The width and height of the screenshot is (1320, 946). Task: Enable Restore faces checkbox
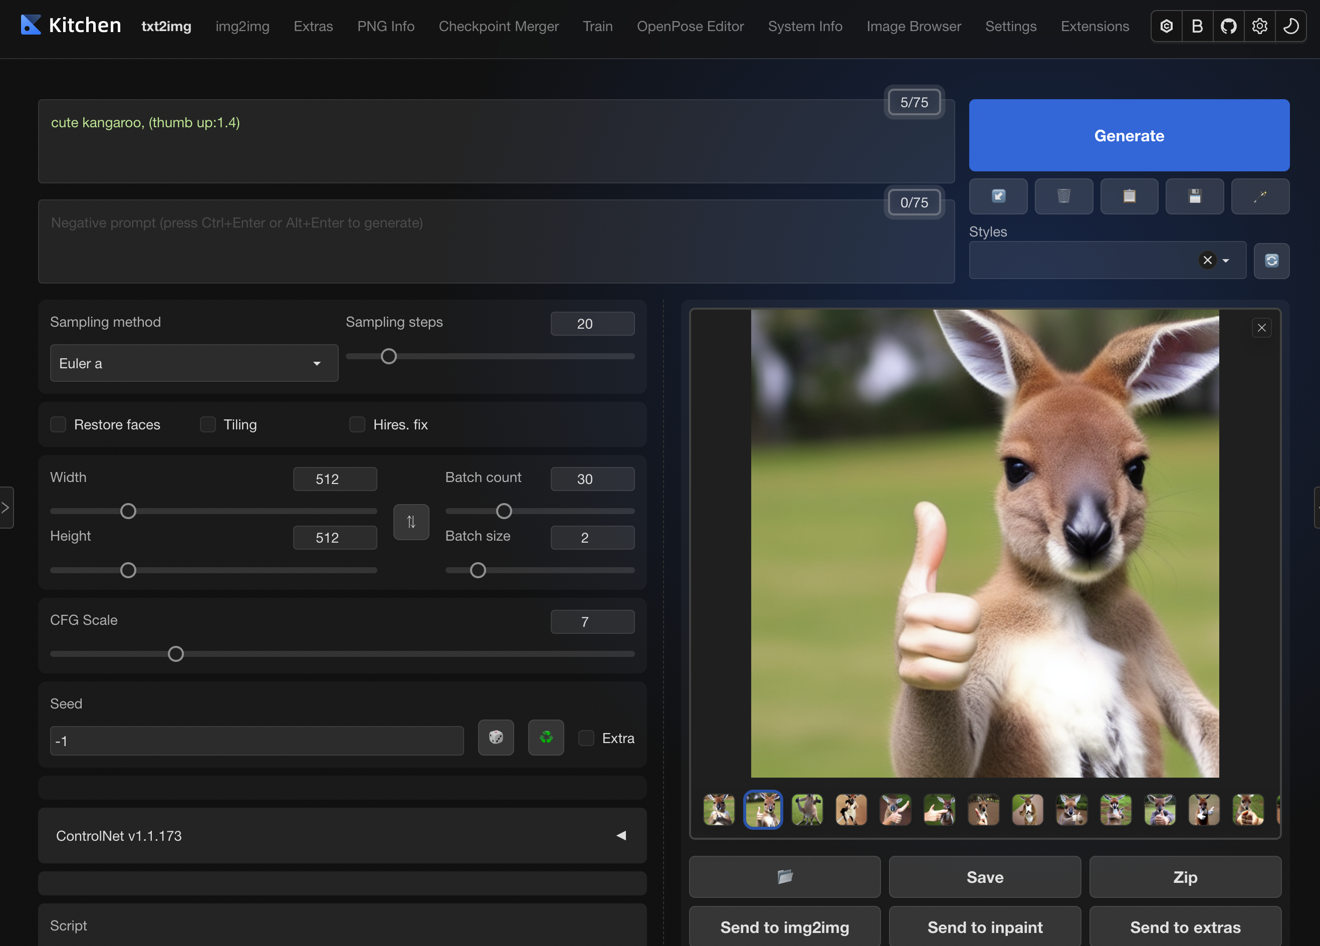58,425
